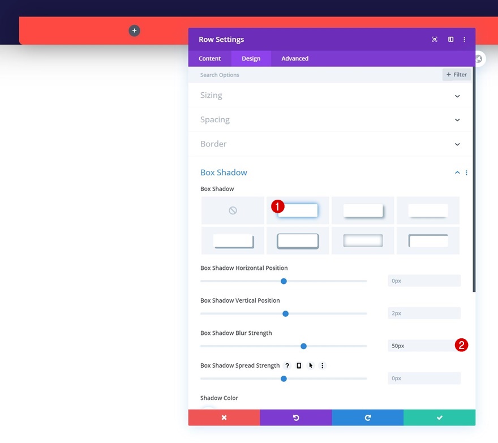The height and width of the screenshot is (443, 498).
Task: Select the Design tab
Action: (x=251, y=58)
